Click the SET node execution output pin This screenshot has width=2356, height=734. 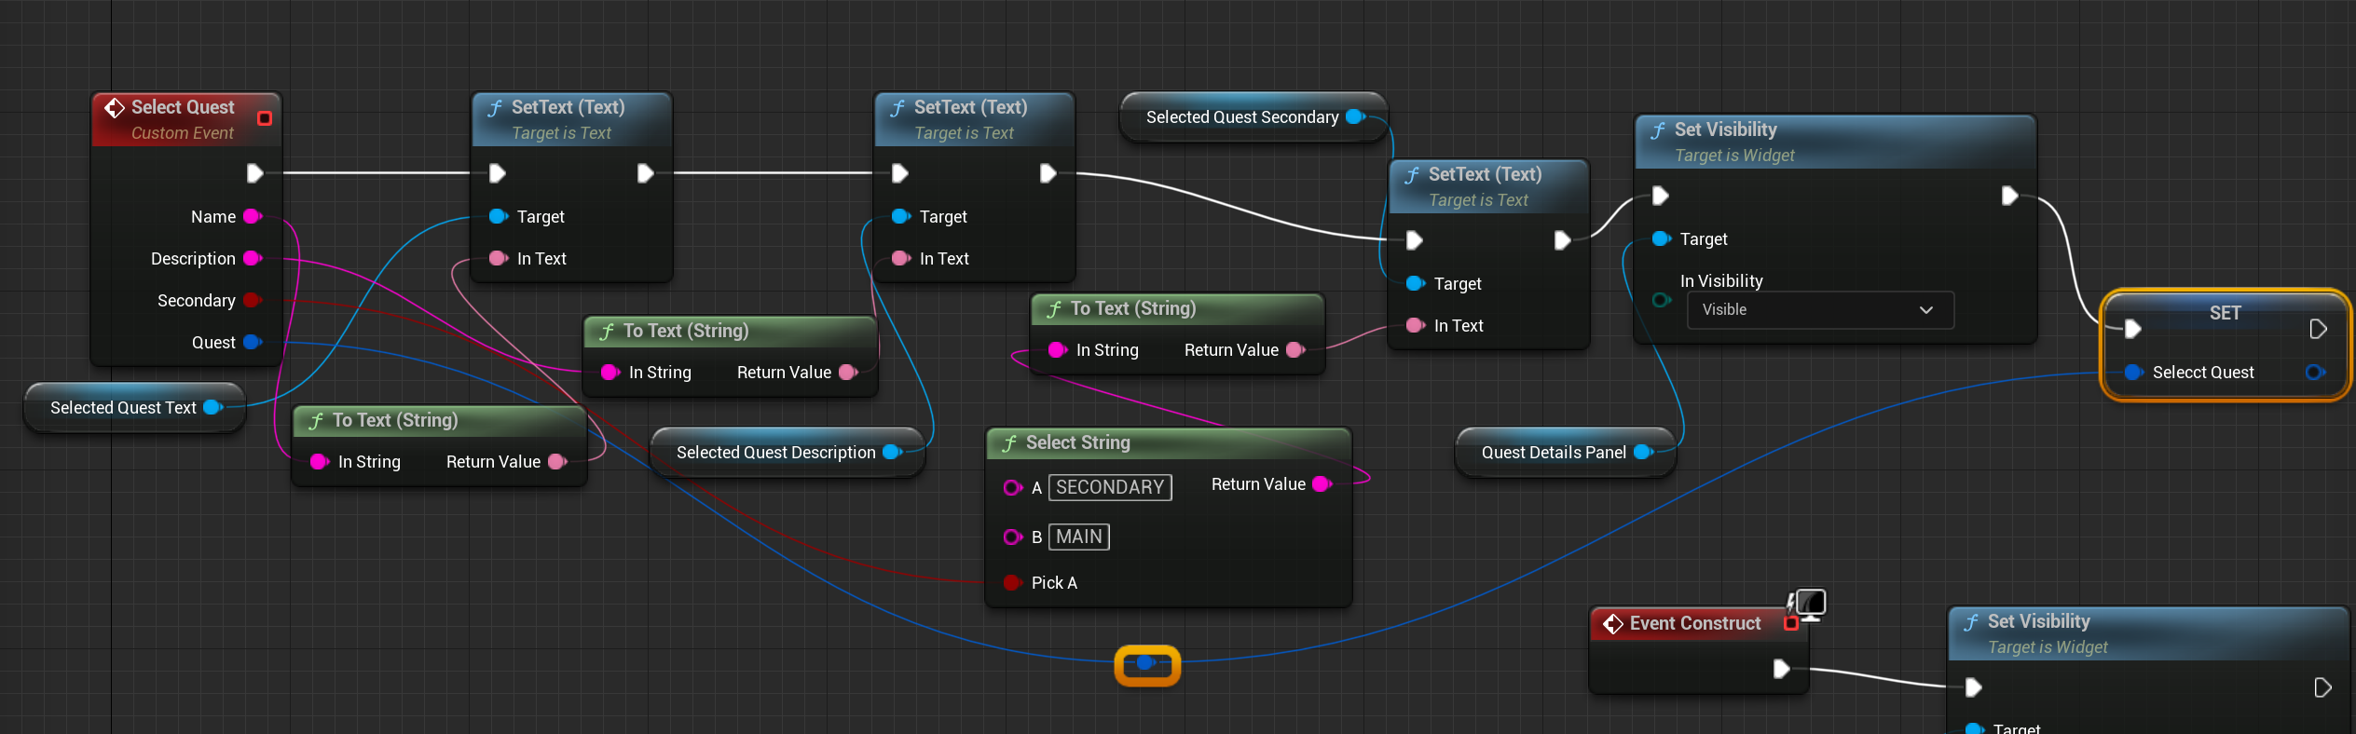click(x=2319, y=329)
